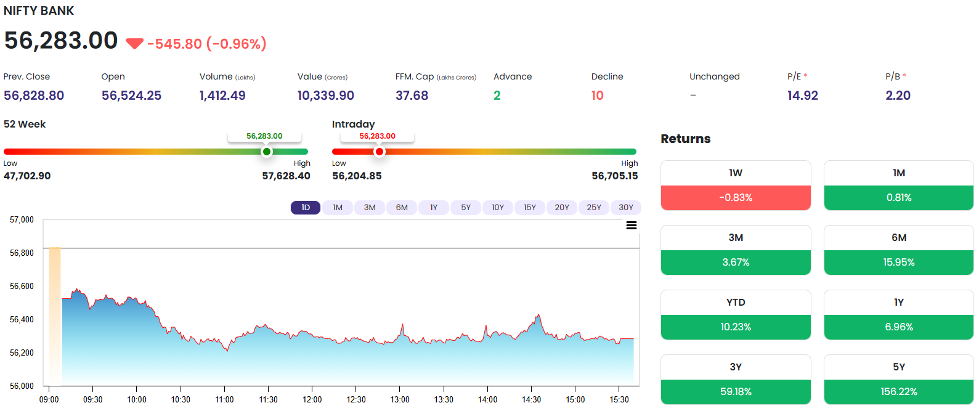Select the 5Y chart range tab
Image resolution: width=979 pixels, height=416 pixels.
click(x=466, y=208)
